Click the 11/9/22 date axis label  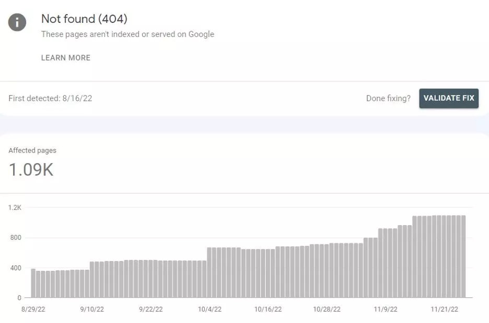point(386,309)
